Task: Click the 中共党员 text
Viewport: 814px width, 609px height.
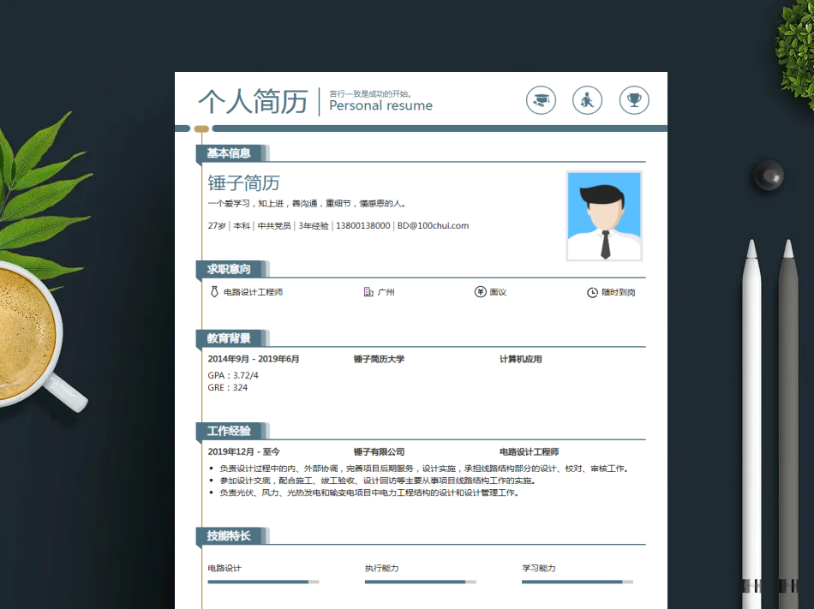Action: 274,225
